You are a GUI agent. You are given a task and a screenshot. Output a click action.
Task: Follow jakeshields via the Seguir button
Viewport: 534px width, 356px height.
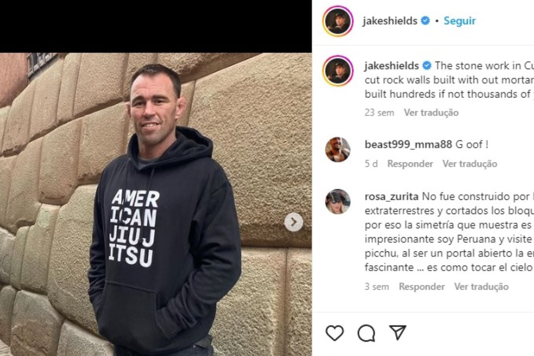click(x=460, y=21)
